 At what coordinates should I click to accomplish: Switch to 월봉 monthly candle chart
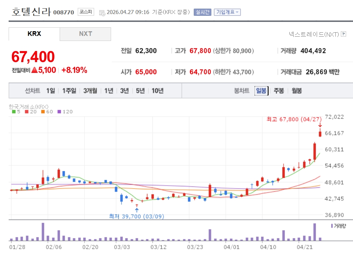pyautogui.click(x=297, y=91)
